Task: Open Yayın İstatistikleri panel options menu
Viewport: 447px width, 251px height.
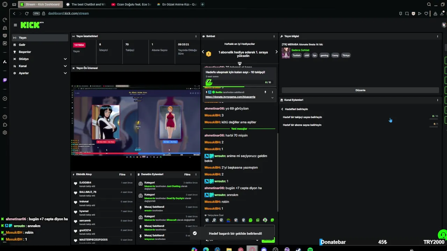Action: click(x=196, y=36)
